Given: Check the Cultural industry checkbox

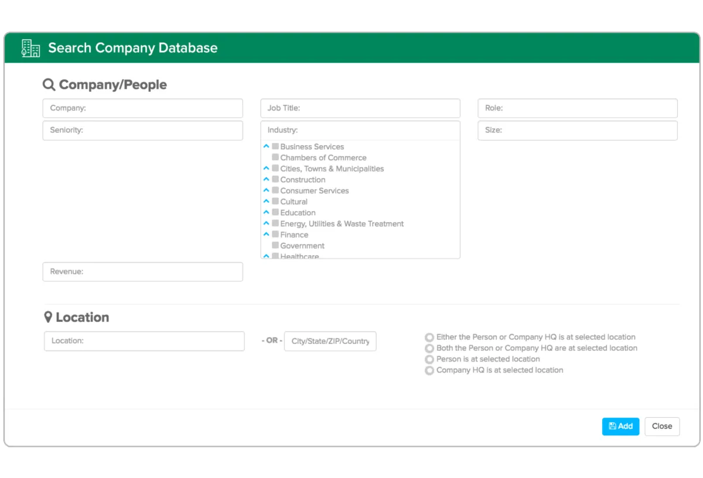Looking at the screenshot, I should tap(275, 201).
